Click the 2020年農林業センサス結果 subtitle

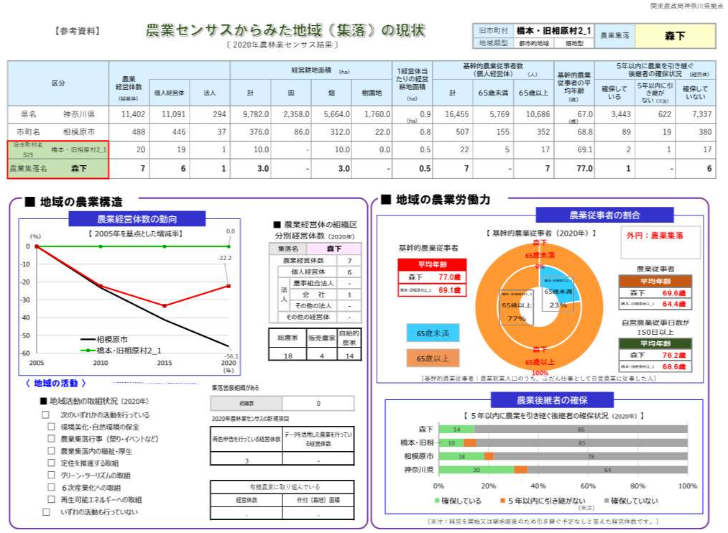click(282, 45)
